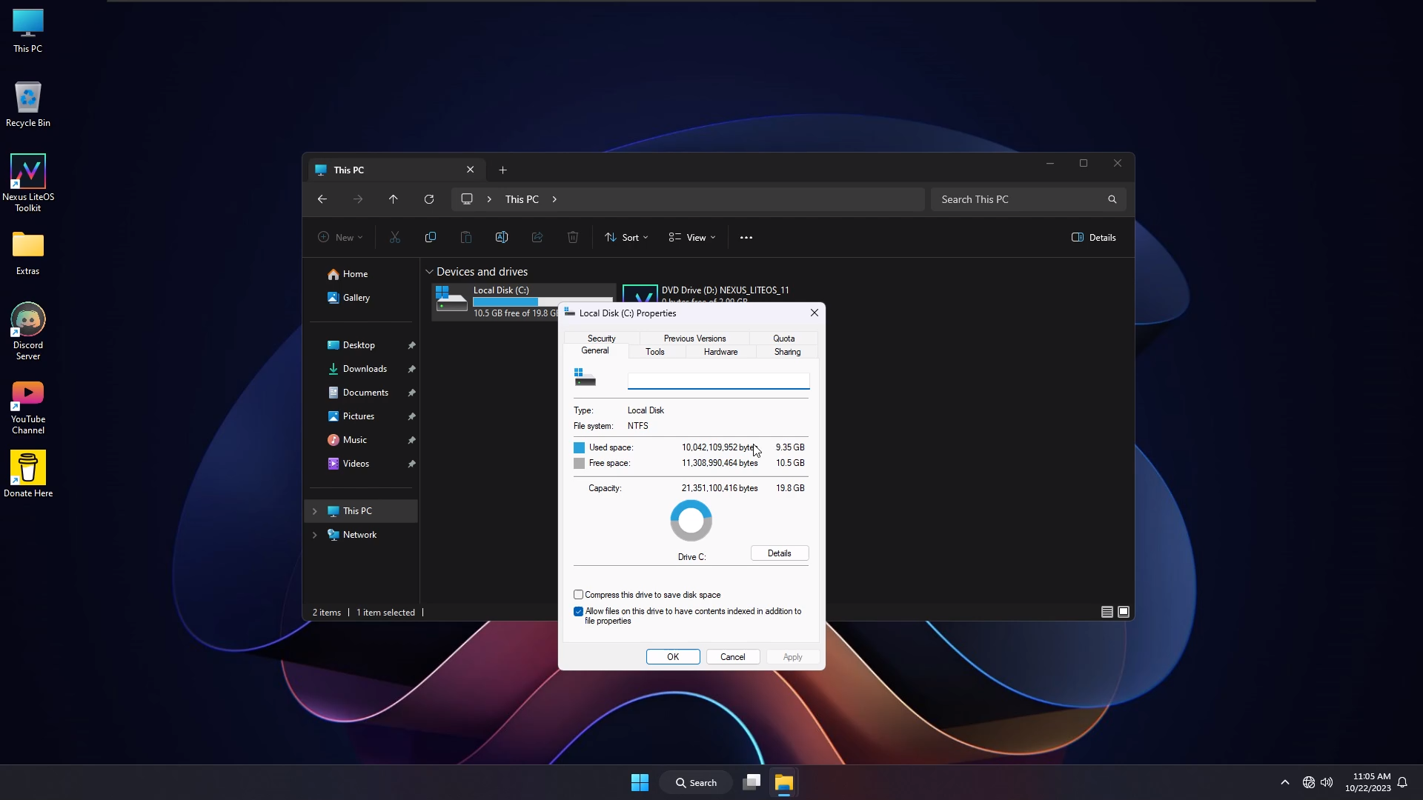
Task: Show hidden system tray icons
Action: (x=1285, y=782)
